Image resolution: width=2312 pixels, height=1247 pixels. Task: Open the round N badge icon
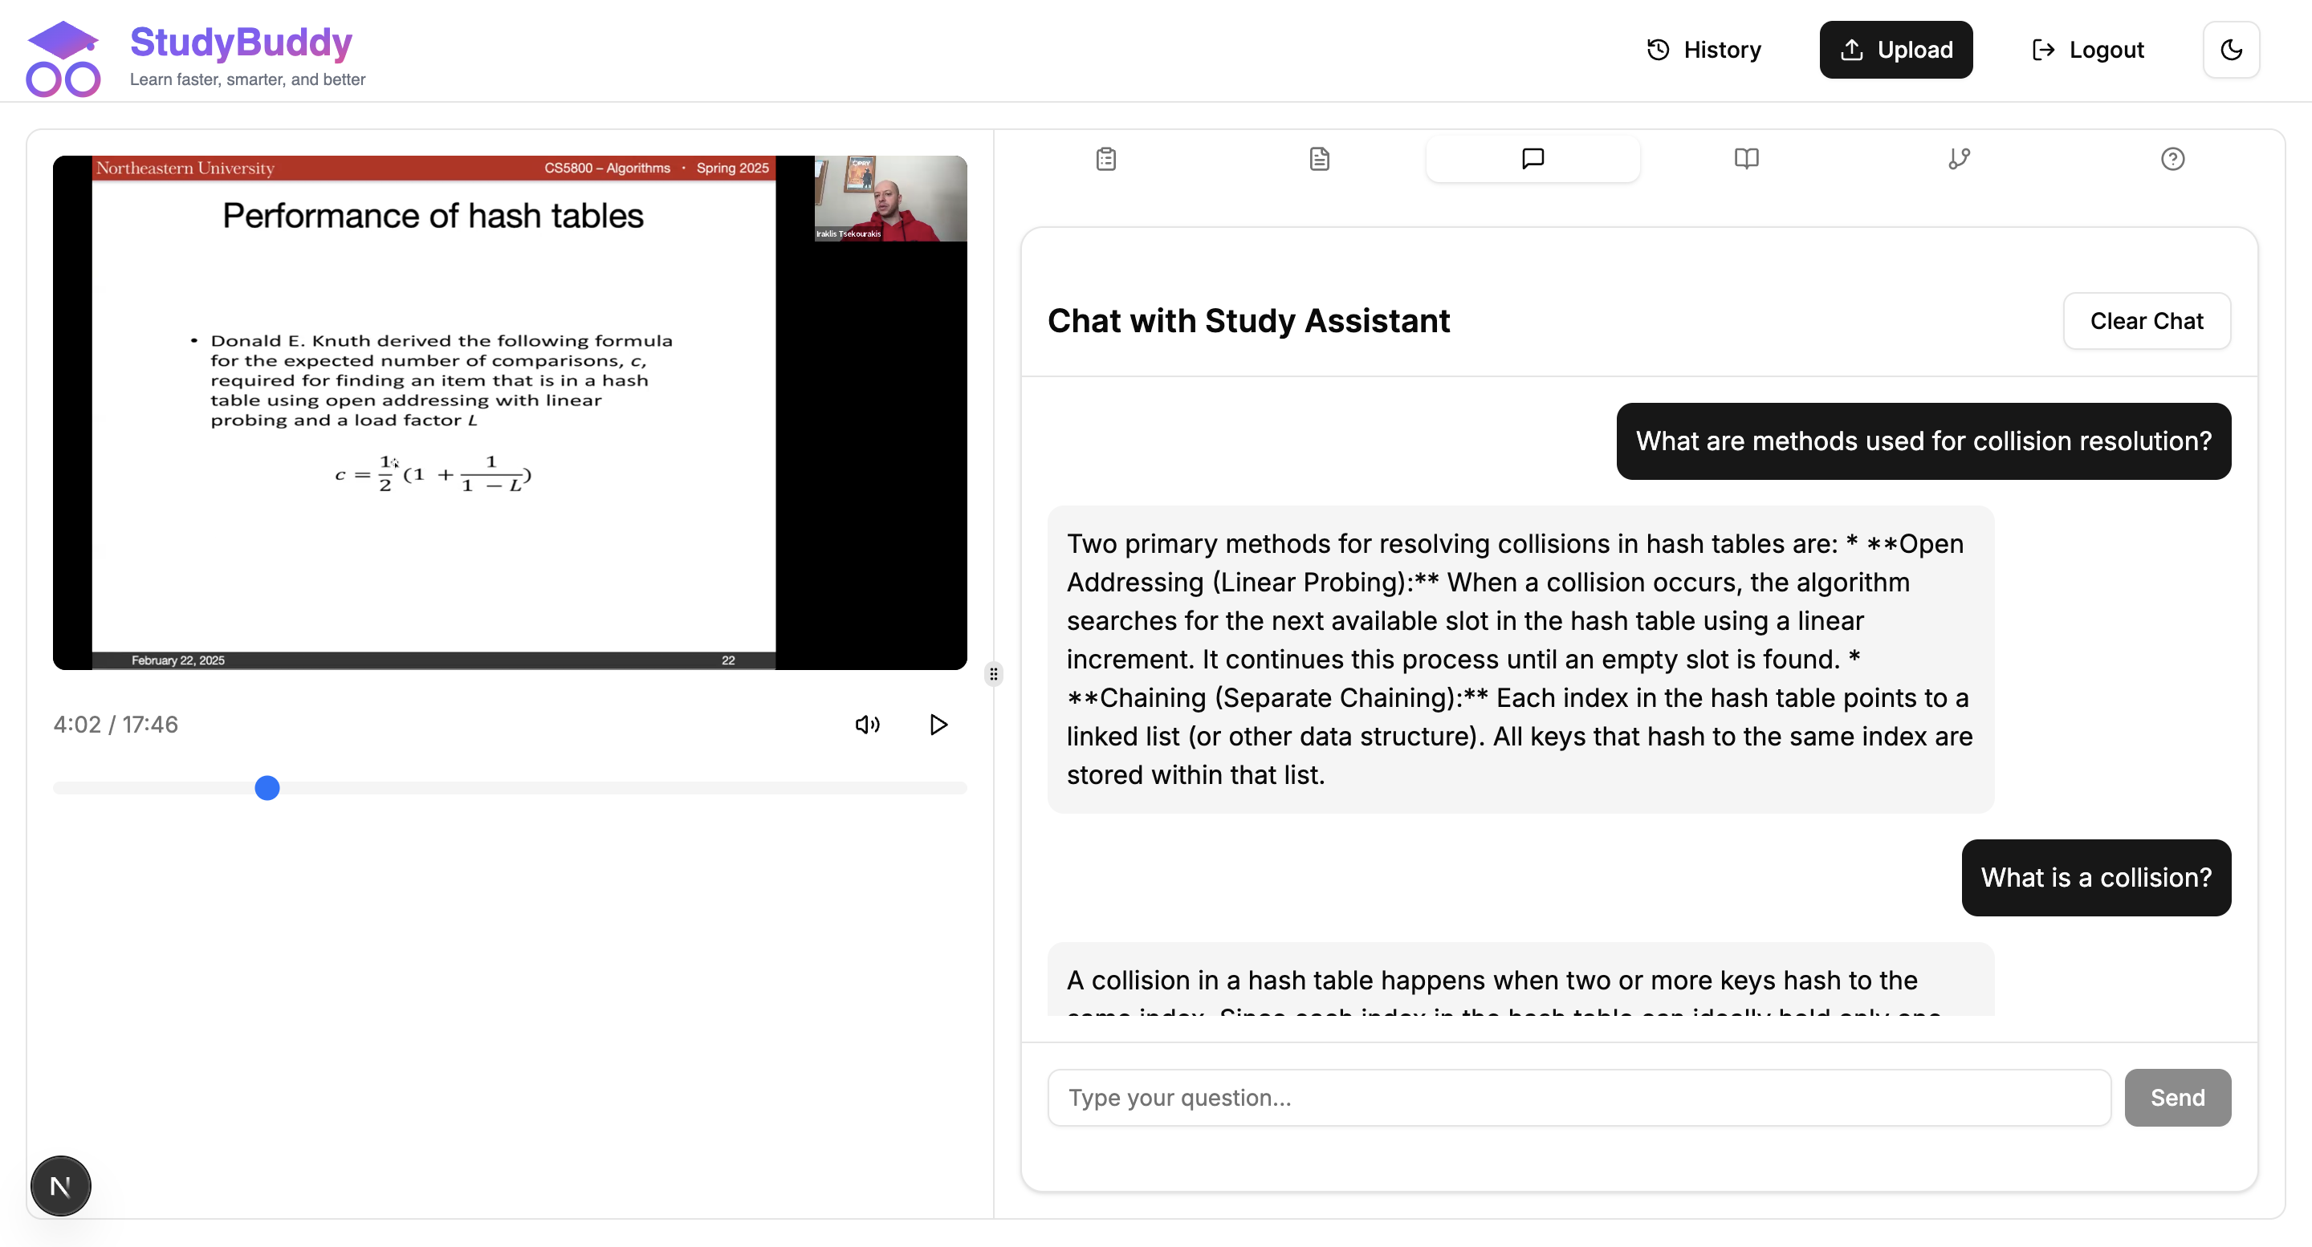[x=60, y=1186]
